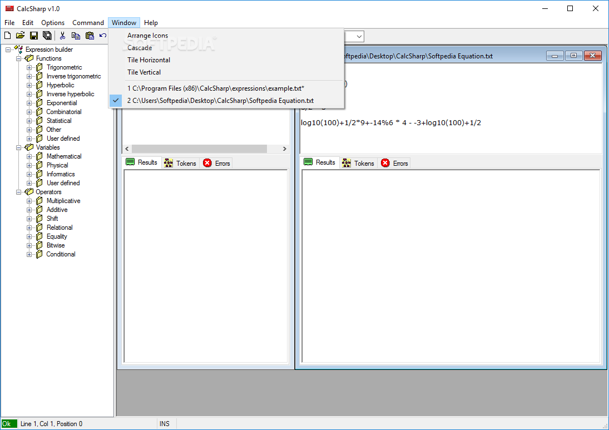
Task: Click the Expression builder root icon
Action: [x=18, y=50]
